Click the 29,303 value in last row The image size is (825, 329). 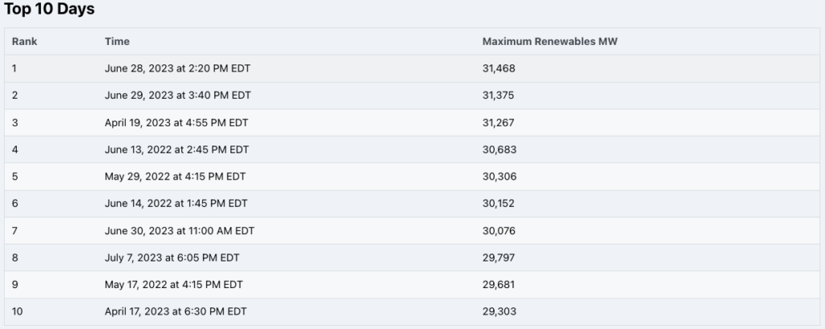click(x=500, y=311)
